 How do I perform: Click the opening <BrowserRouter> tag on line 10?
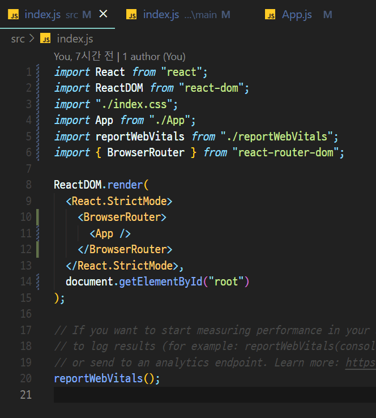click(122, 217)
